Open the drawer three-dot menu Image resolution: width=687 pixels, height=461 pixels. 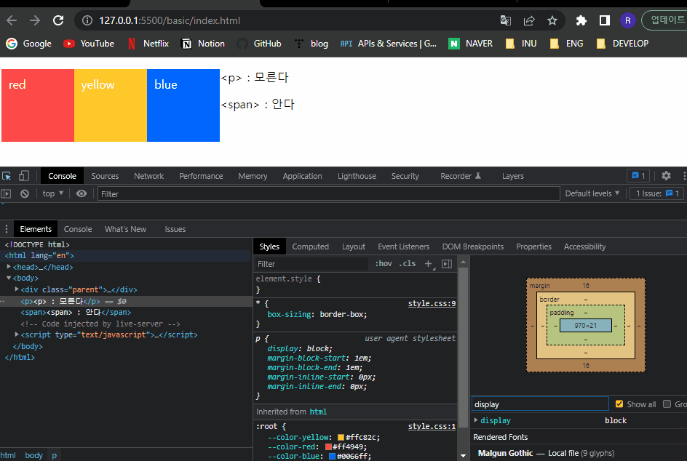6,229
